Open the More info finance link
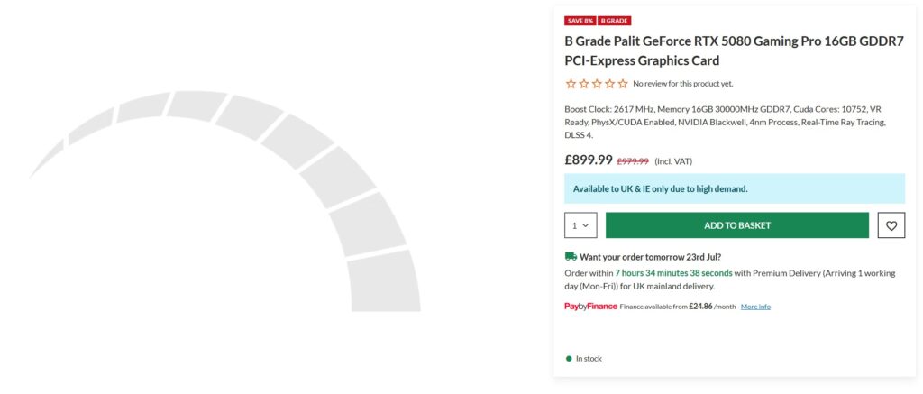 [755, 307]
